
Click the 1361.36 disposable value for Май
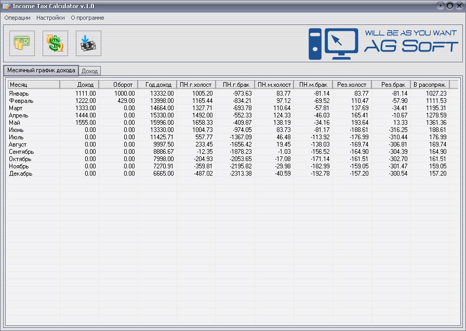tap(436, 123)
